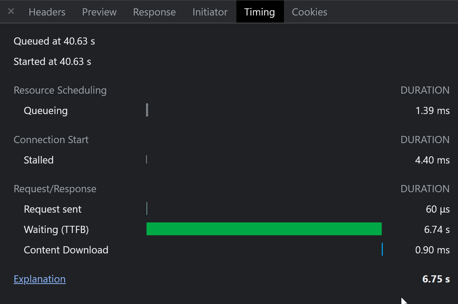Viewport: 458px width, 304px height.
Task: Click the Request sent timing marker
Action: coord(146,209)
